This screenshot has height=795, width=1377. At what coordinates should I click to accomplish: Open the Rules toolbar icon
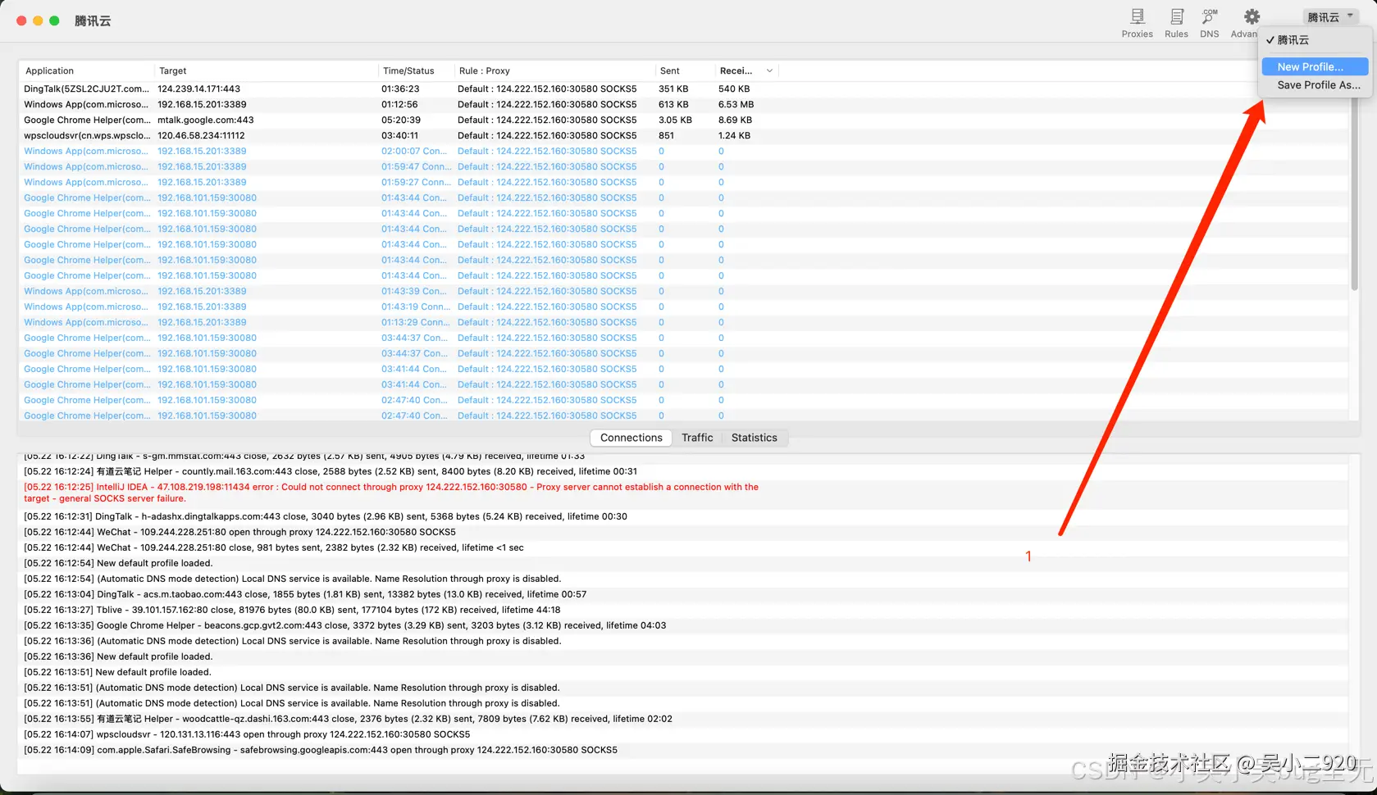click(1176, 23)
